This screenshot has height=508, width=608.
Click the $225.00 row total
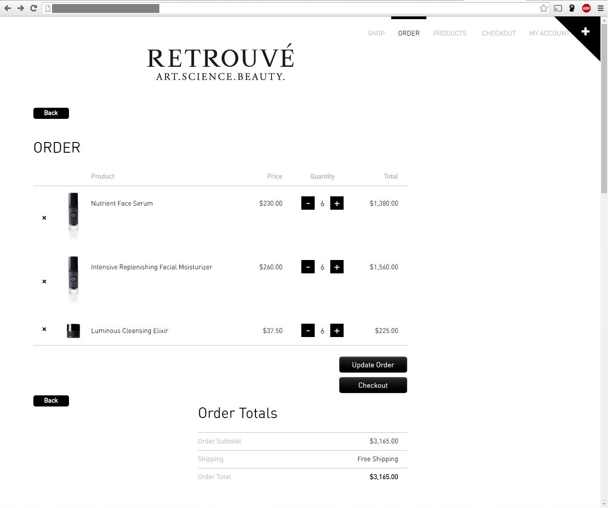pyautogui.click(x=386, y=331)
